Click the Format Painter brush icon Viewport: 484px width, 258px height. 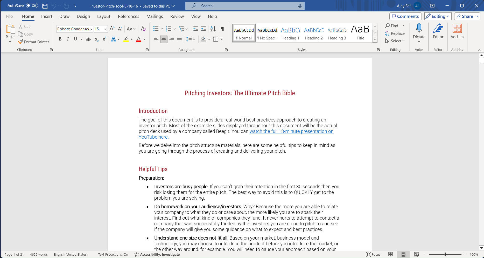[20, 42]
